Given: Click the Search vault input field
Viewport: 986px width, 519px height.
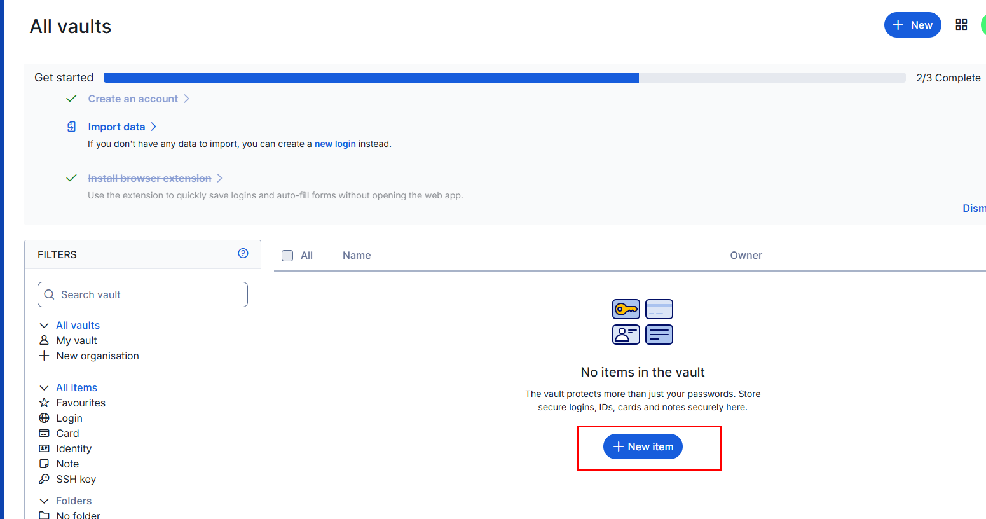Looking at the screenshot, I should (143, 294).
